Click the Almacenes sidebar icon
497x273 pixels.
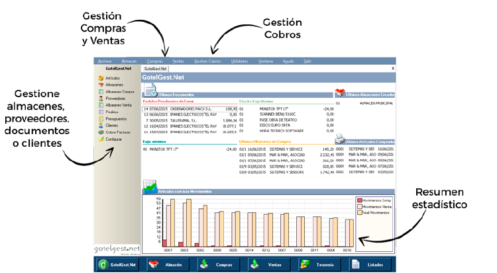click(x=101, y=85)
